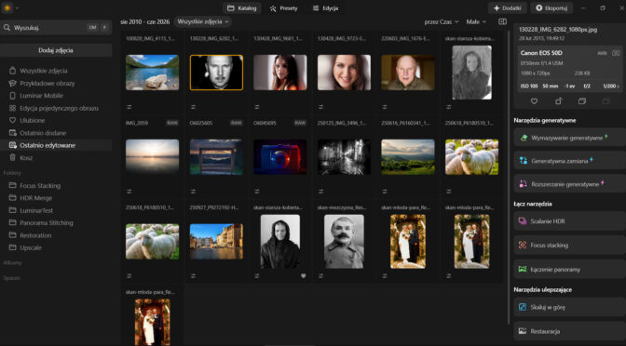
Task: Click the catalog vertical scrollbar
Action: [x=509, y=178]
